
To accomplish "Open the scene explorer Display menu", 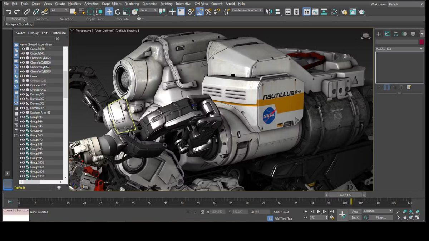I will click(33, 33).
